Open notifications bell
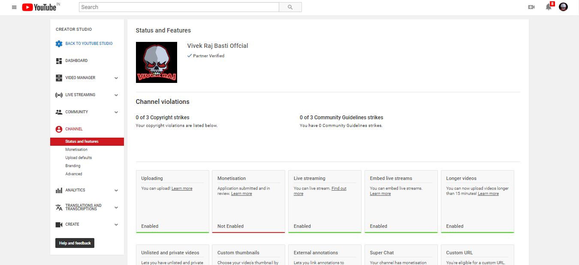The image size is (579, 265). point(549,7)
